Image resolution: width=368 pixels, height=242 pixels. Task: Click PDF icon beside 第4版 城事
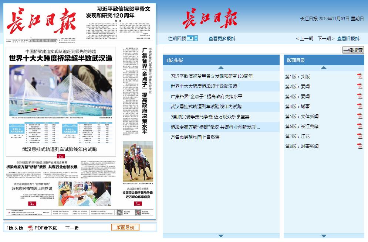[x=359, y=106]
